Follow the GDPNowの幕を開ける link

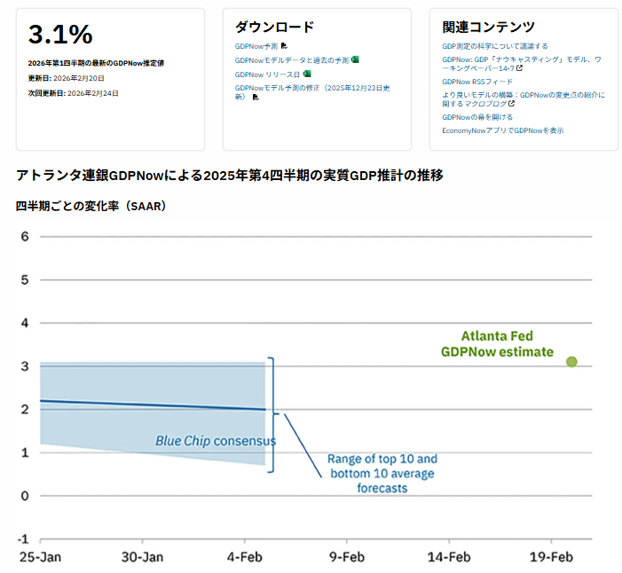click(477, 116)
